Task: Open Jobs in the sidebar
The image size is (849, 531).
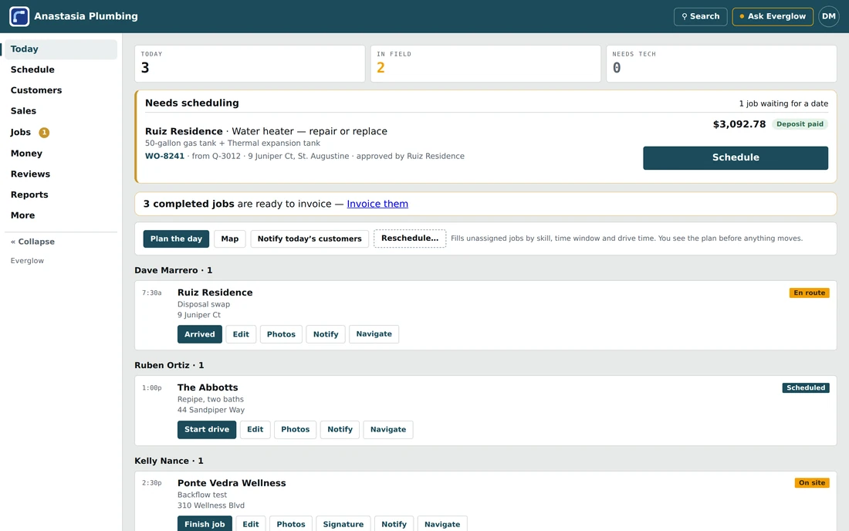Action: [61, 132]
